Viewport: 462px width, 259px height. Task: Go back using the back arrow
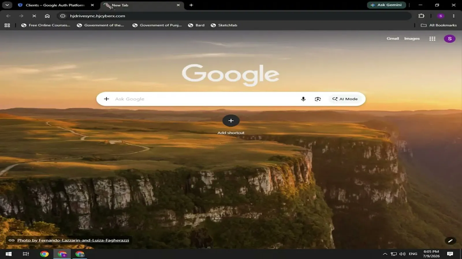click(x=8, y=16)
